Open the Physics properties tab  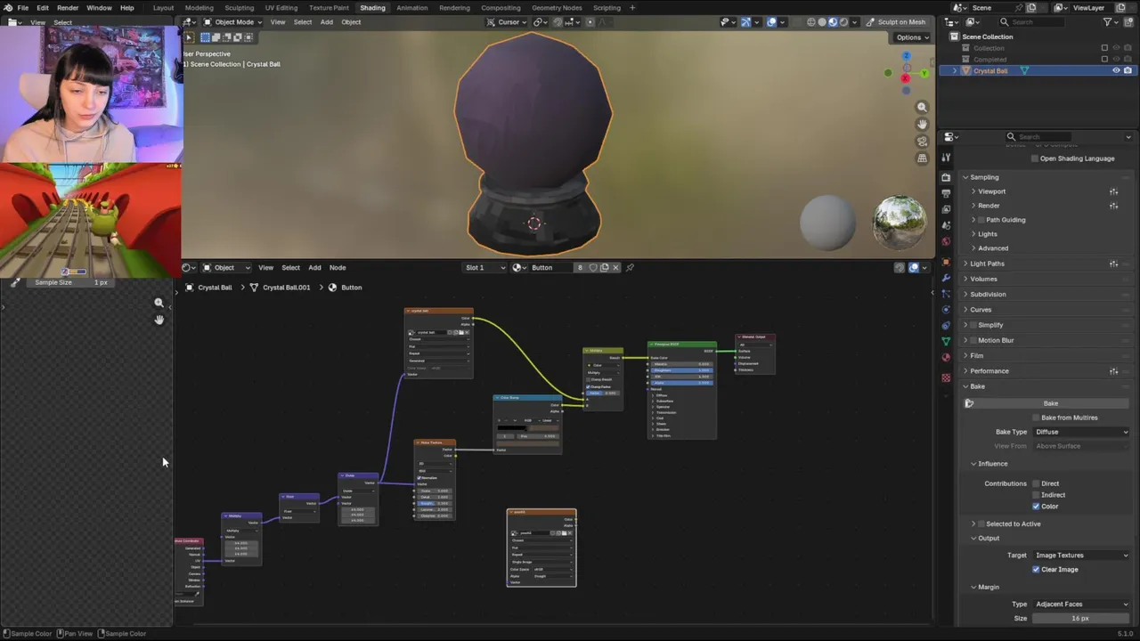tap(946, 310)
